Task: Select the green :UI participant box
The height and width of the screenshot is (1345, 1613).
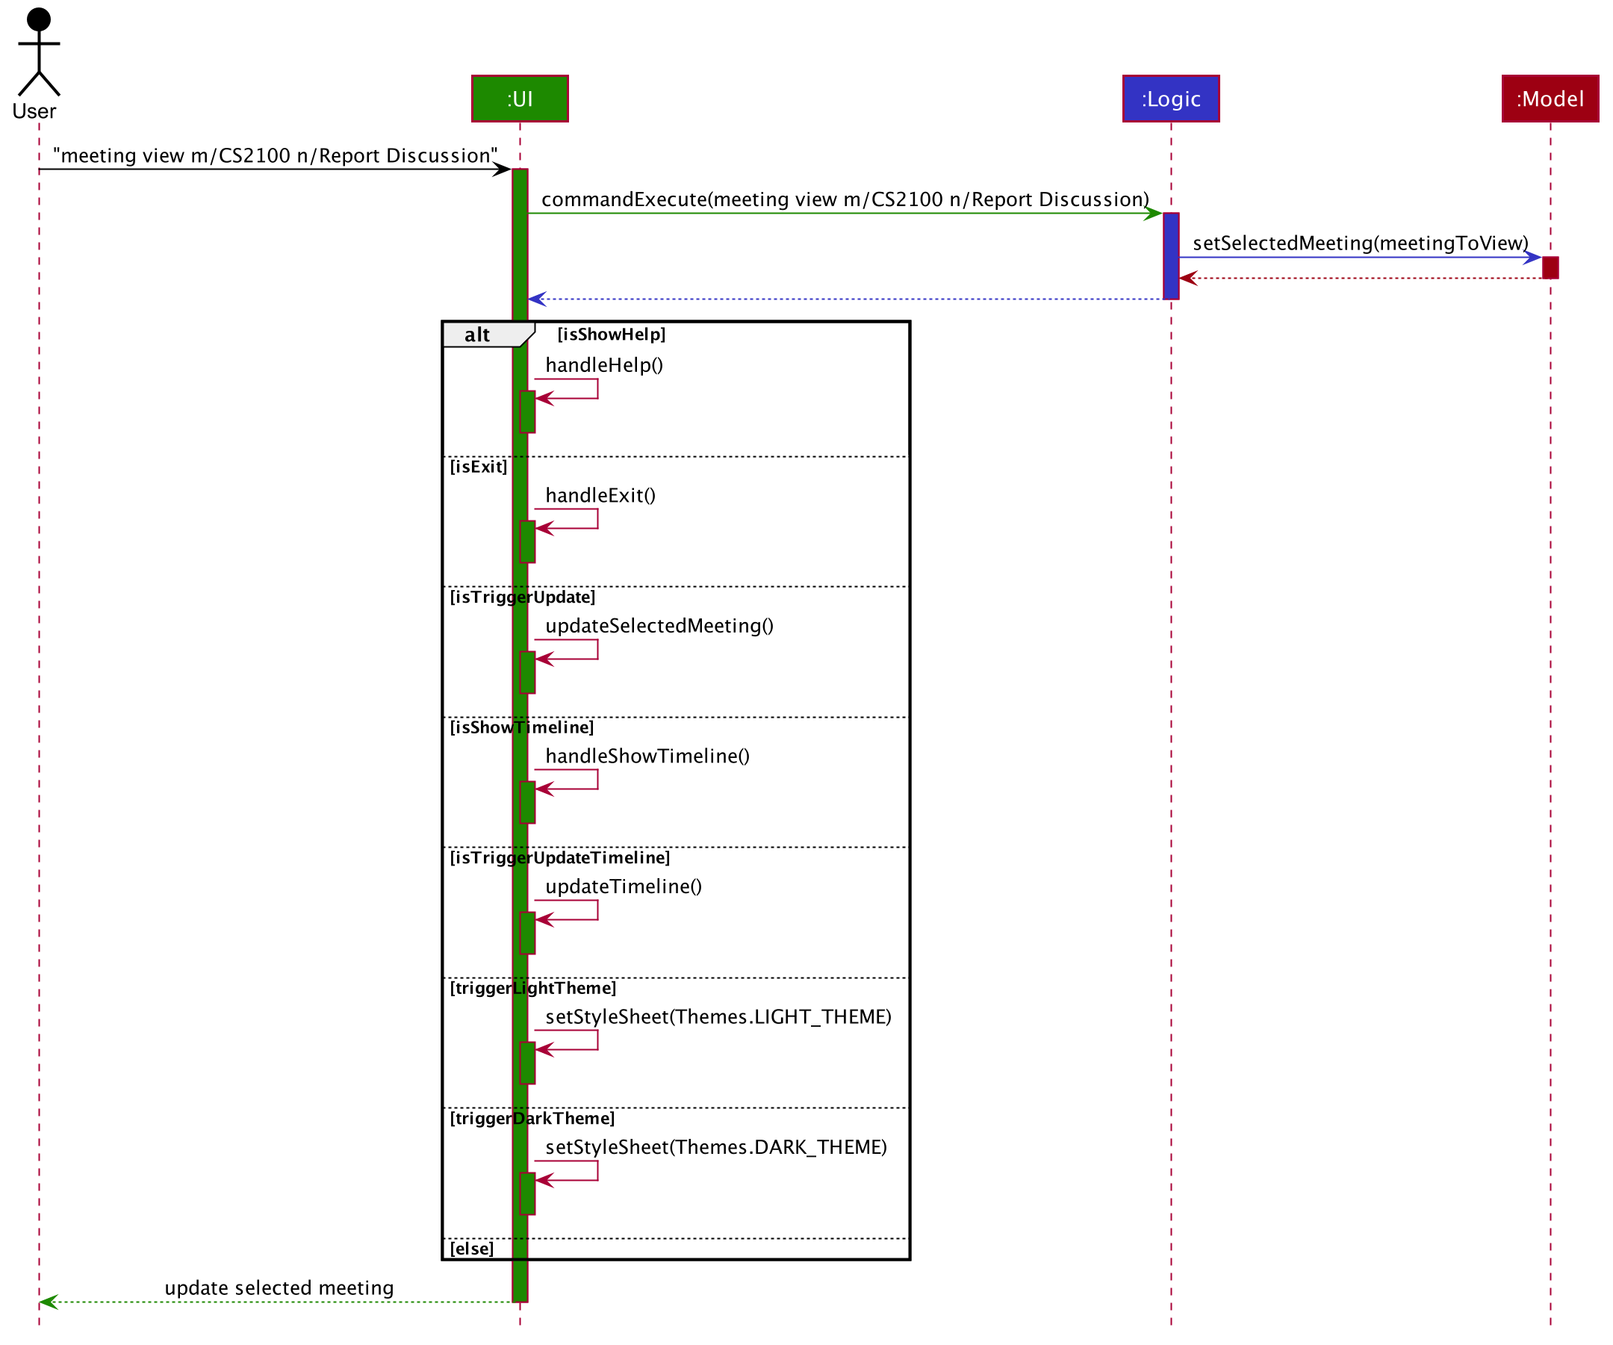Action: tap(520, 99)
